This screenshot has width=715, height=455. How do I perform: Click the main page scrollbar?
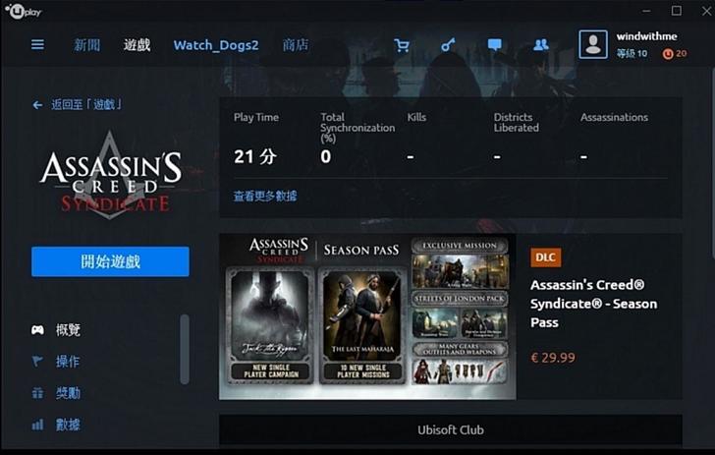coord(712,164)
